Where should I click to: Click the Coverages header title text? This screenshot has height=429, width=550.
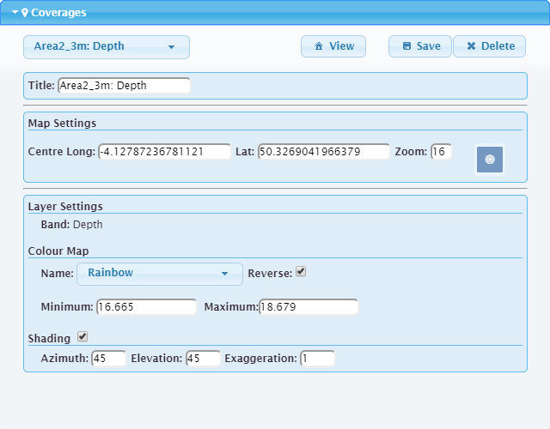pos(58,13)
